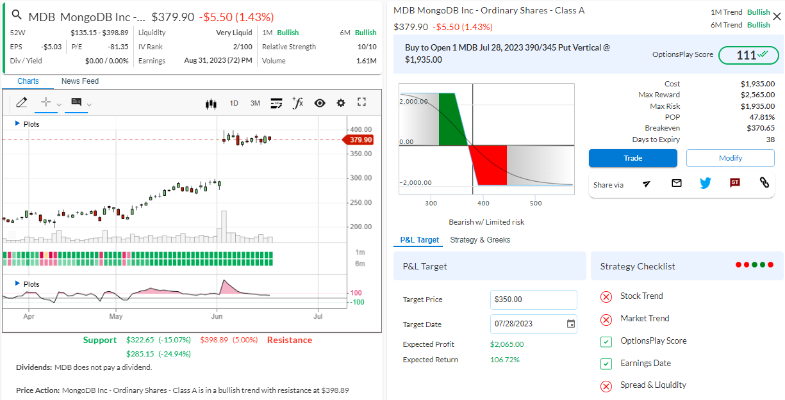The width and height of the screenshot is (785, 400).
Task: Click the Market Trend checklist X icon
Action: tap(606, 319)
